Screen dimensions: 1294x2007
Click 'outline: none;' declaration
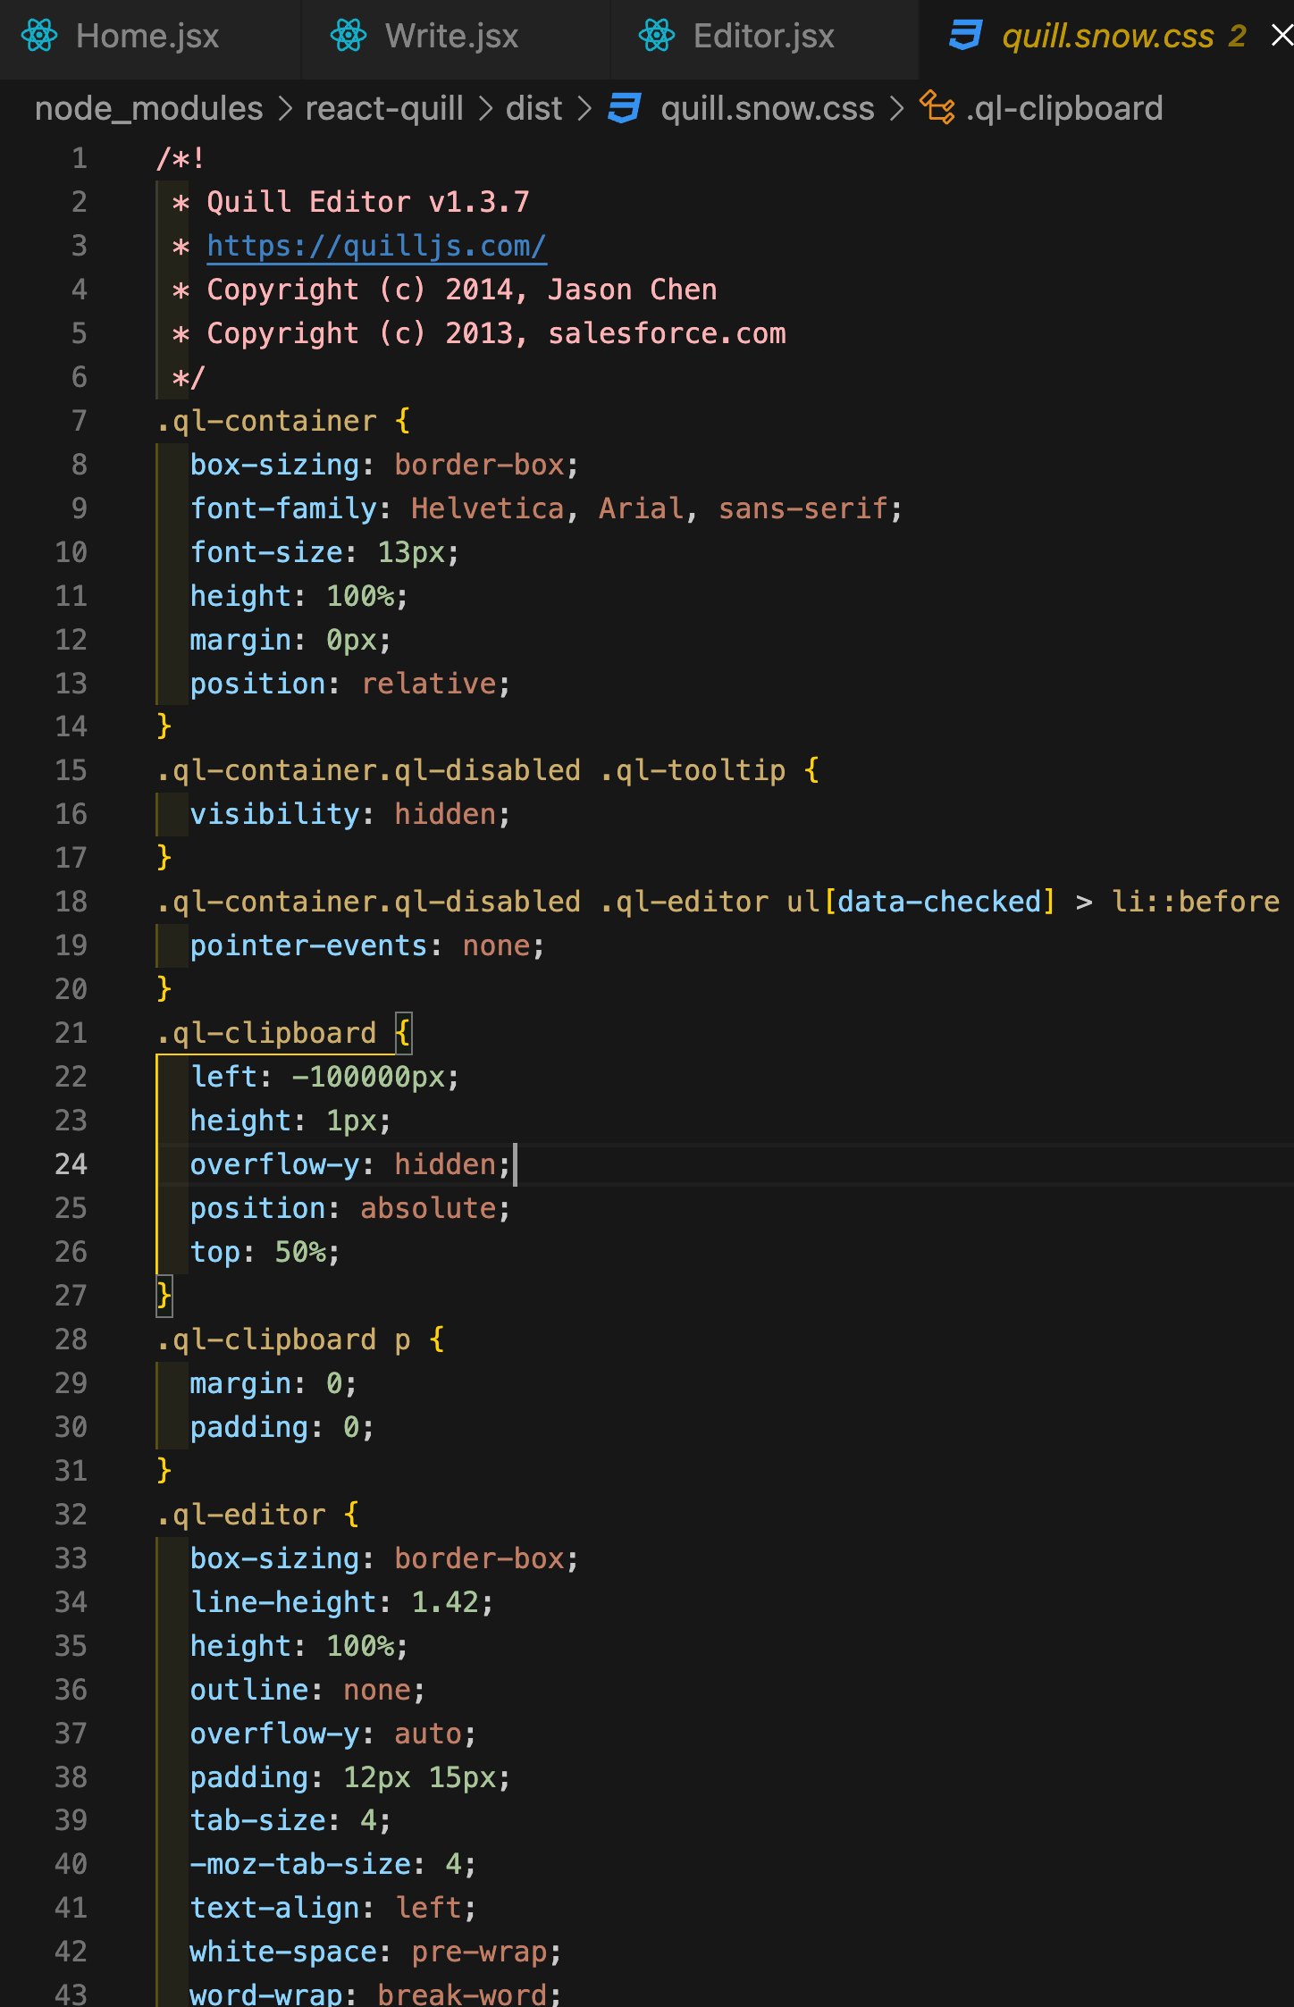pyautogui.click(x=308, y=1690)
